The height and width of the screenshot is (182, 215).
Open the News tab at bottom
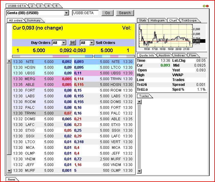tap(11, 179)
